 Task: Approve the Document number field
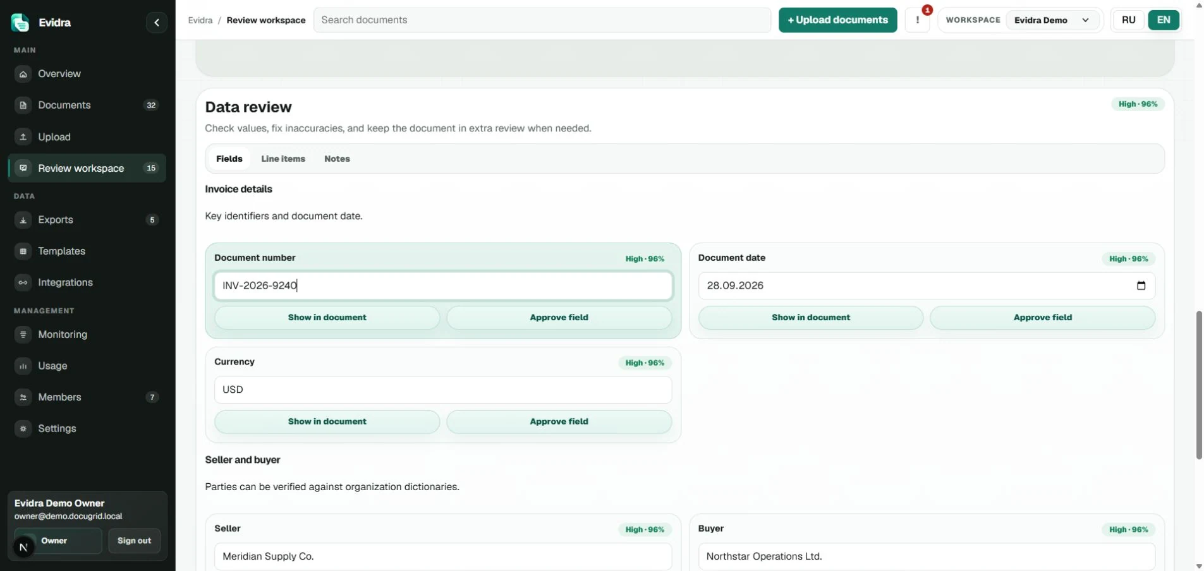pos(559,318)
